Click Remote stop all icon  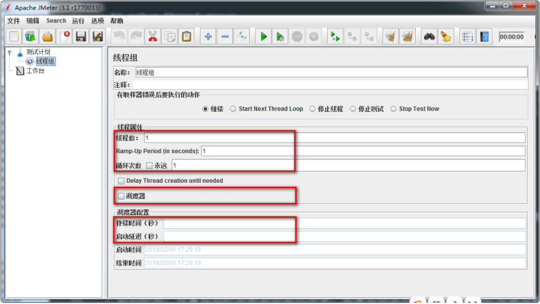[352, 36]
